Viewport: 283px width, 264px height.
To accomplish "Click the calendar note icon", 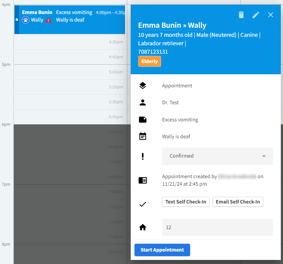I will (143, 136).
